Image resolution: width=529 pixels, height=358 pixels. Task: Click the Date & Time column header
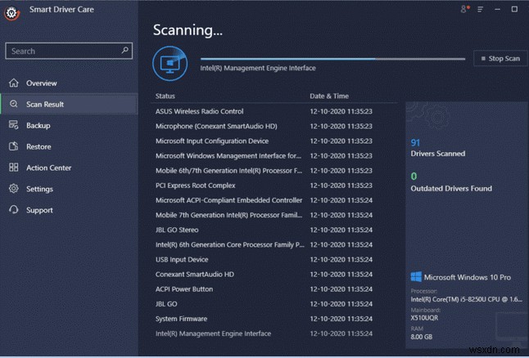(329, 96)
